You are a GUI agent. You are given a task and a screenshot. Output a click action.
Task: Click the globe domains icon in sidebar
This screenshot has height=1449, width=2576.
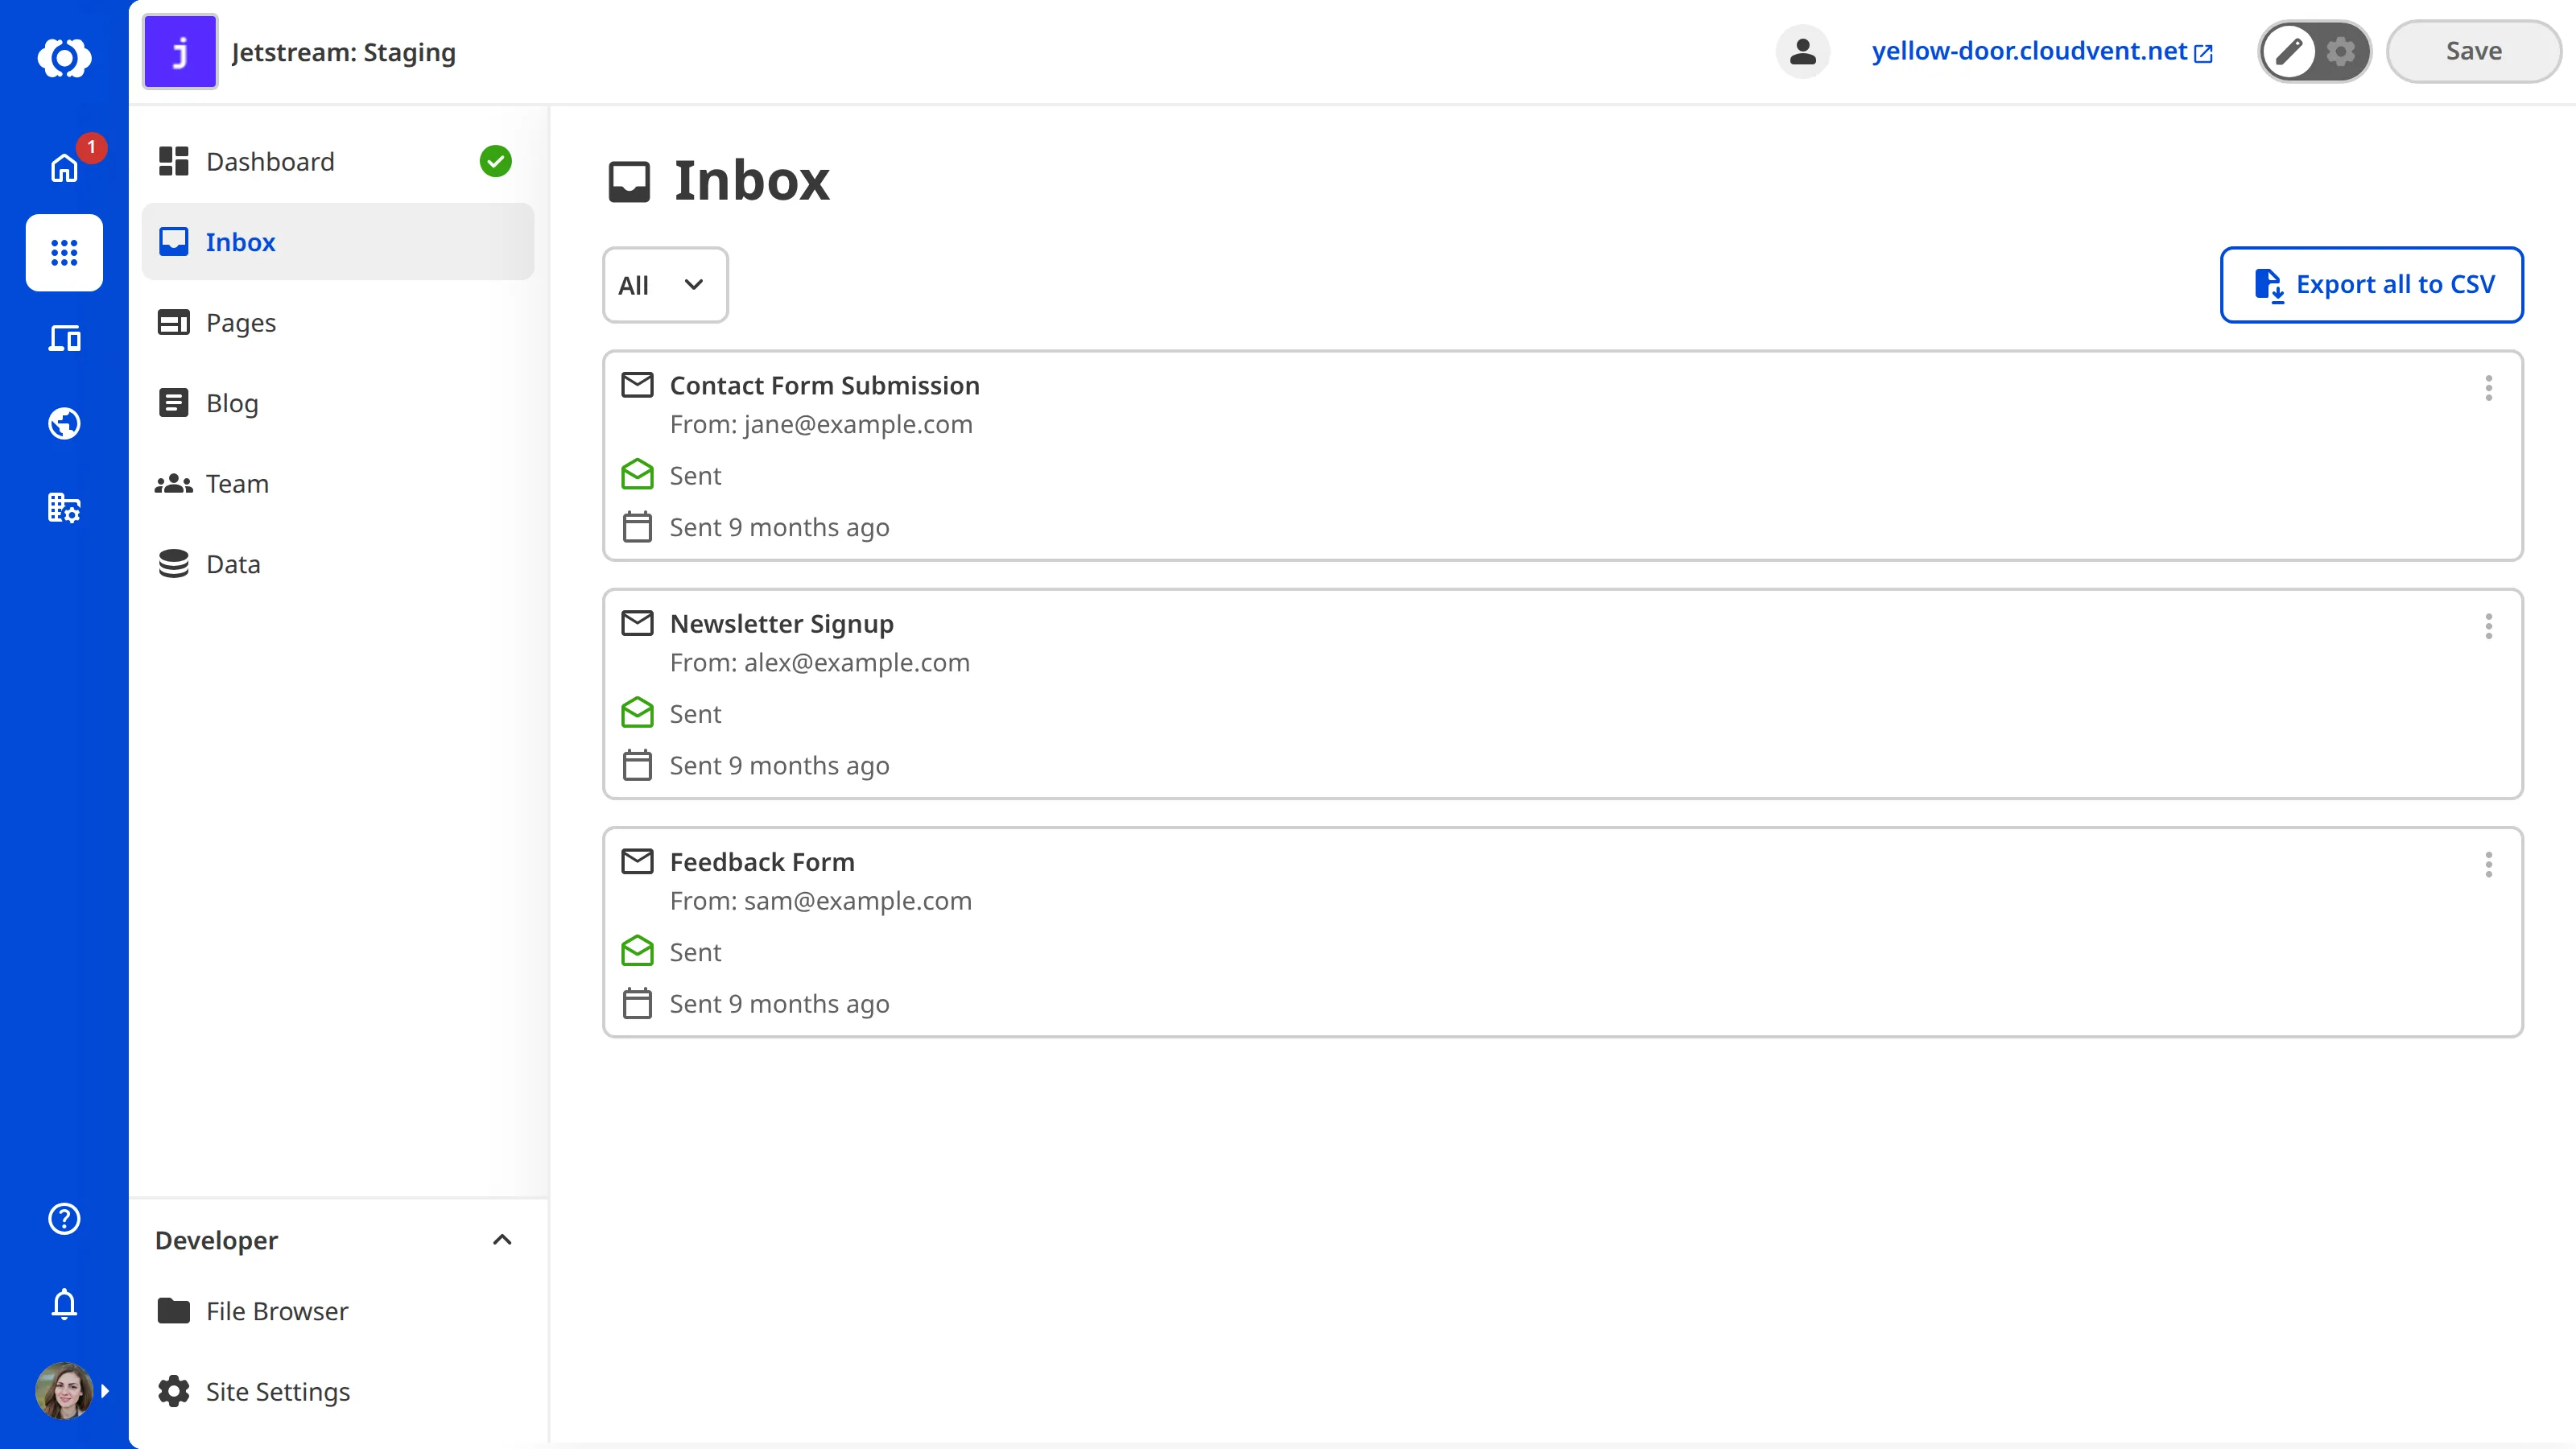(64, 423)
